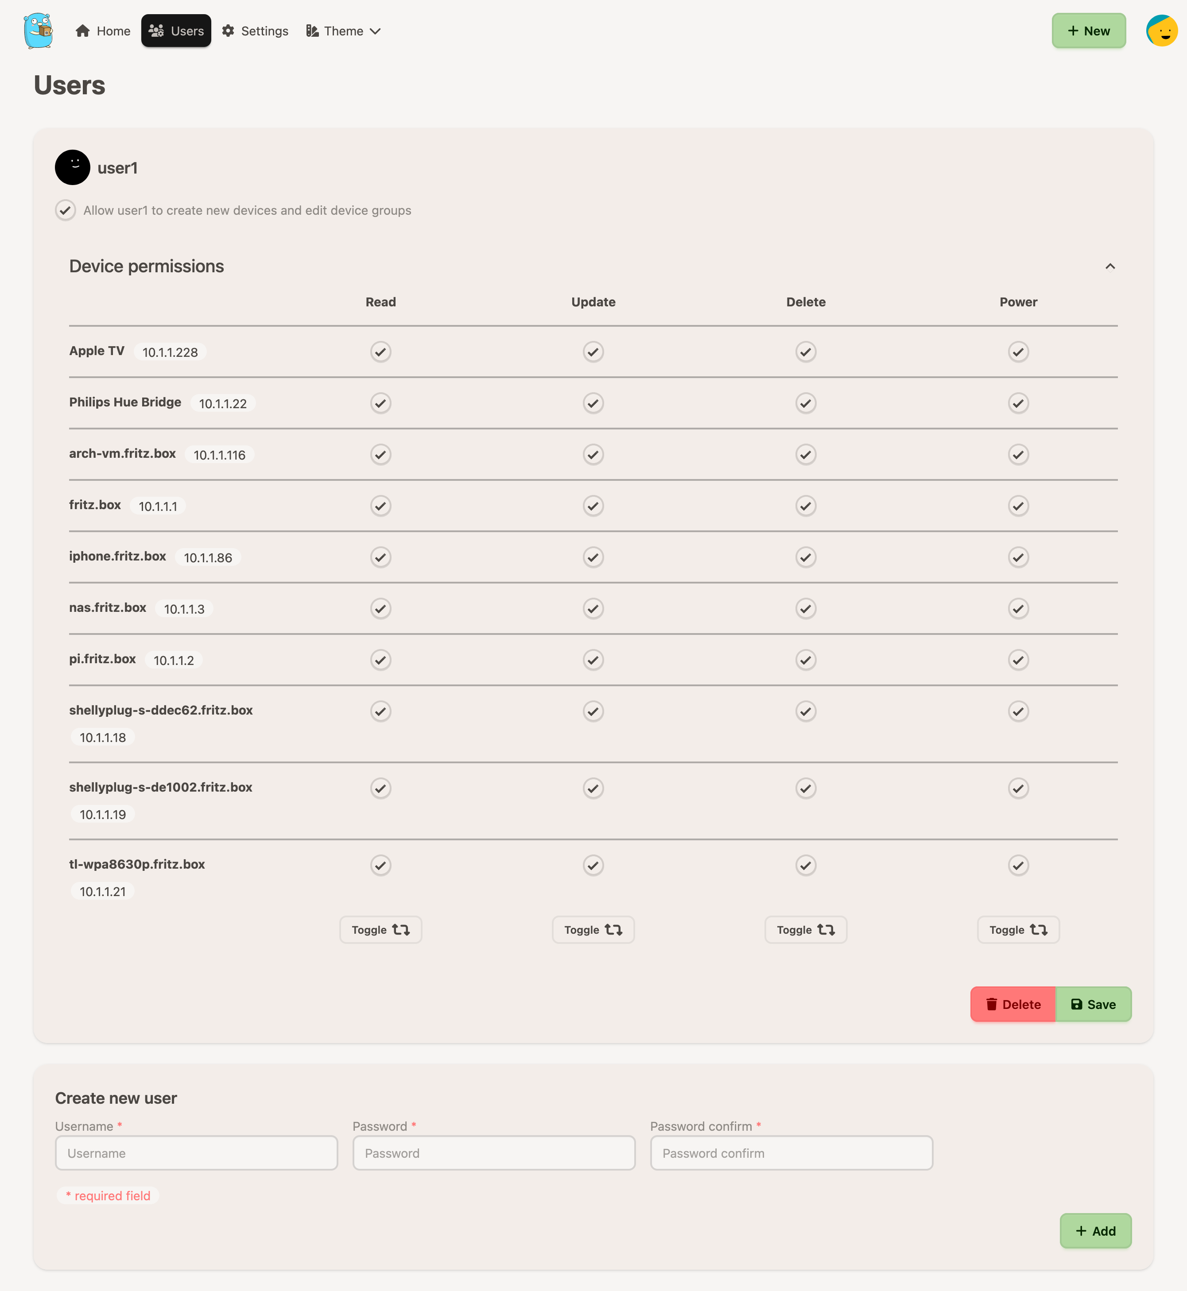This screenshot has width=1187, height=1291.
Task: Click the trash icon on Delete button
Action: (992, 1004)
